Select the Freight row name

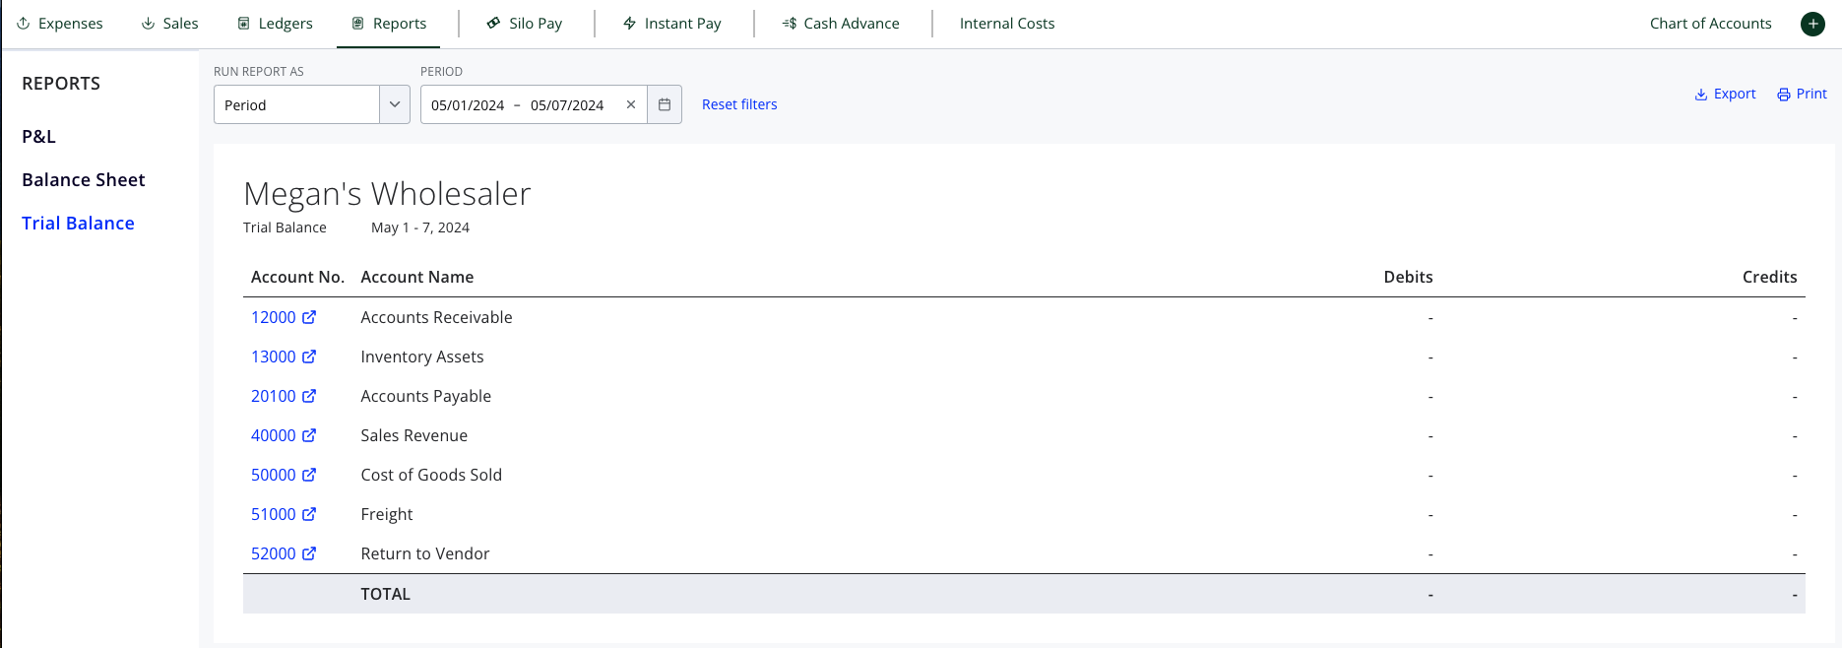point(387,514)
